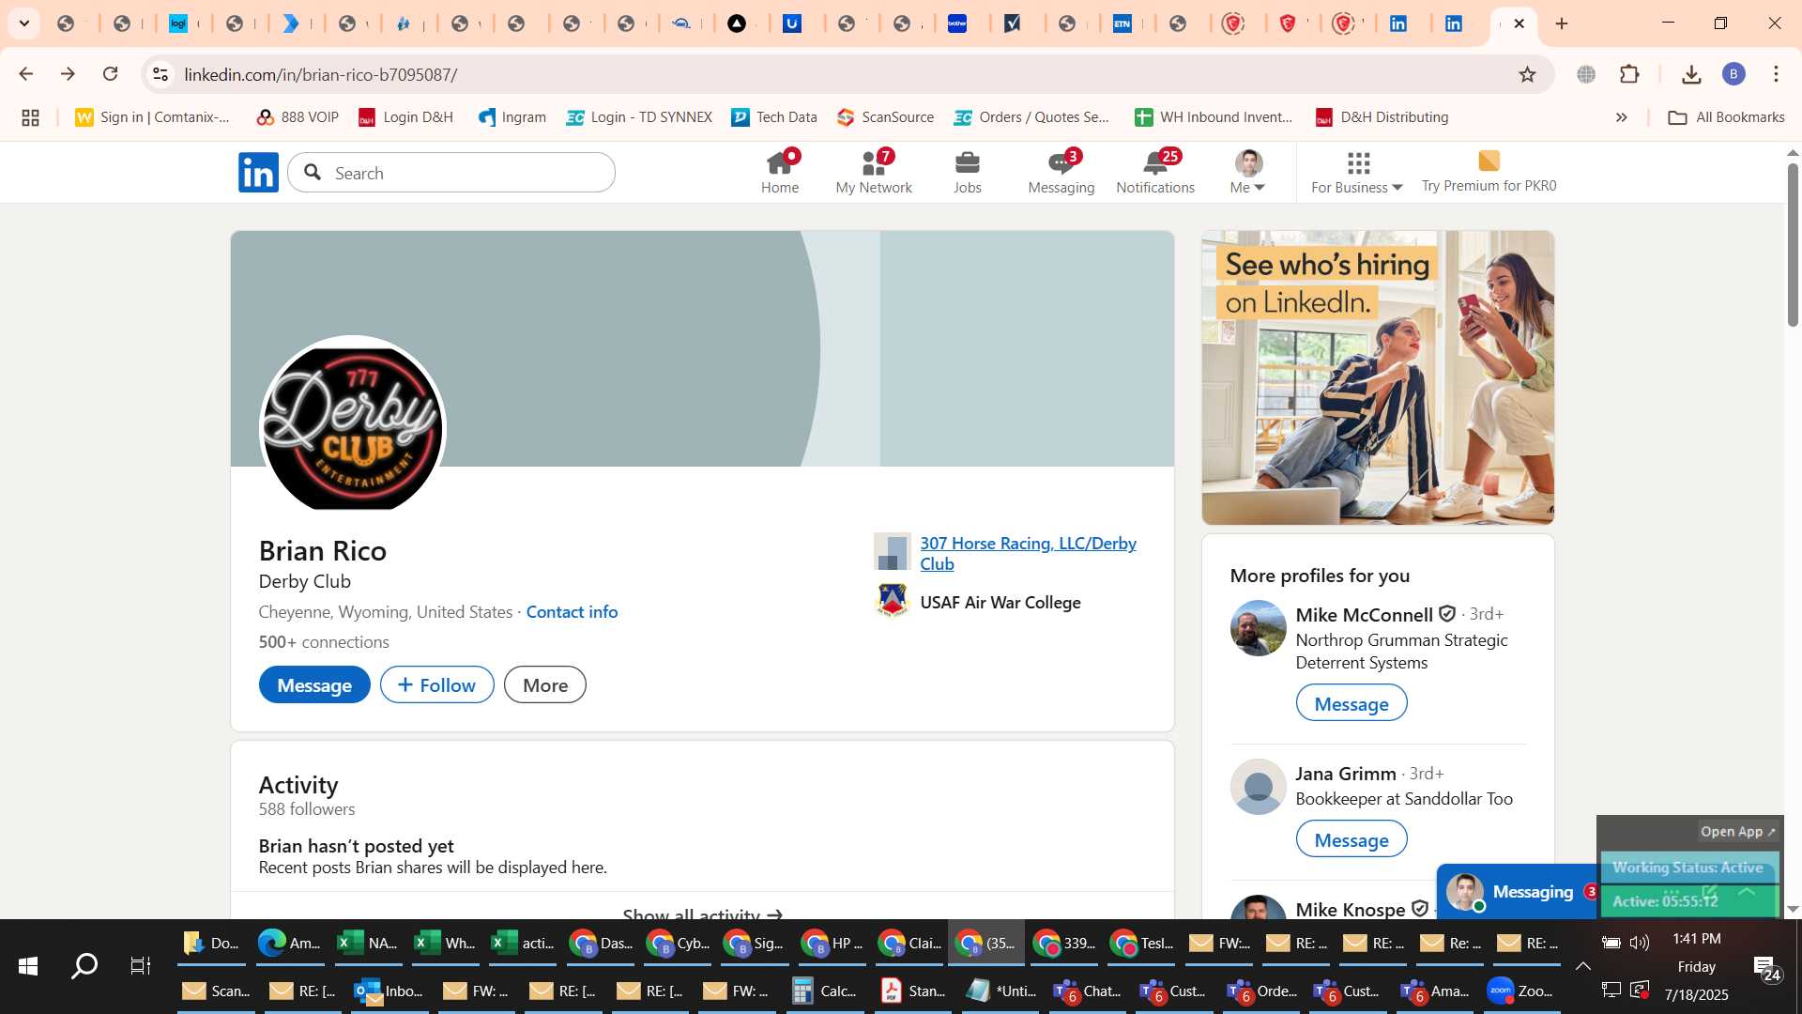Bookmark this page with star icon
The width and height of the screenshot is (1802, 1014).
(1527, 74)
